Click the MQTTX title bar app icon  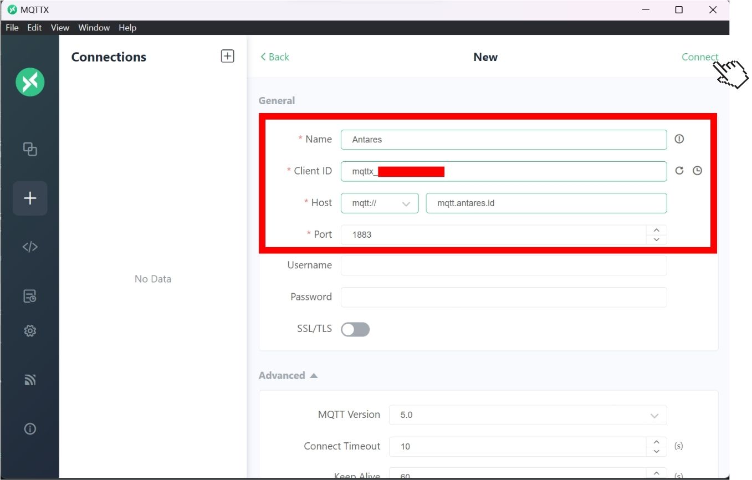coord(12,9)
